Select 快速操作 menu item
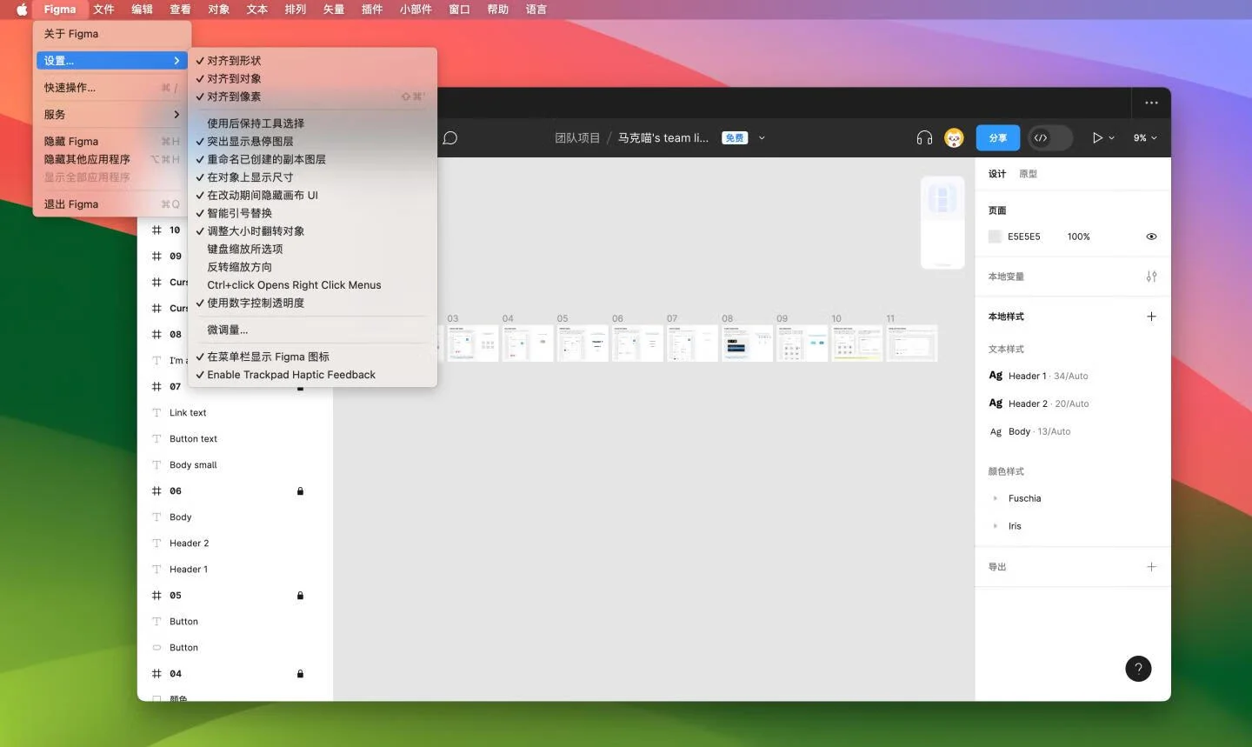 111,88
